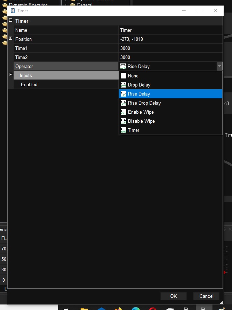Collapse the Inputs section
This screenshot has height=310, width=232.
pos(10,75)
